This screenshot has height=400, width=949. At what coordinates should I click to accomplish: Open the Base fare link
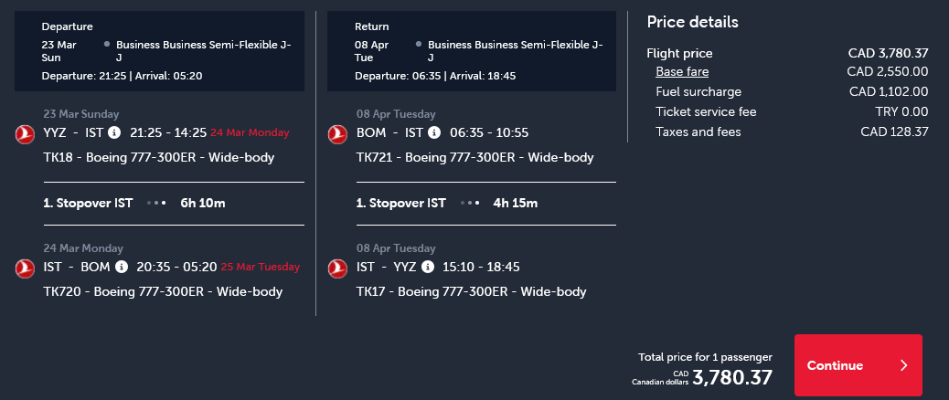point(682,72)
